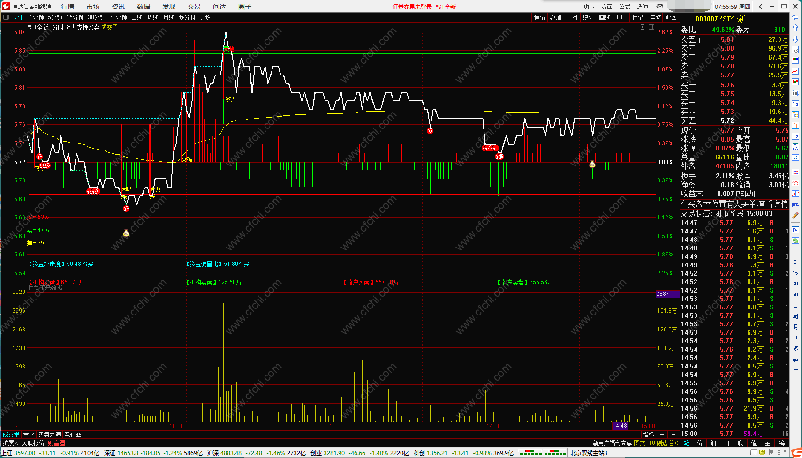Collapse the 侧边栏 sidebar
The height and width of the screenshot is (458, 802).
[667, 443]
